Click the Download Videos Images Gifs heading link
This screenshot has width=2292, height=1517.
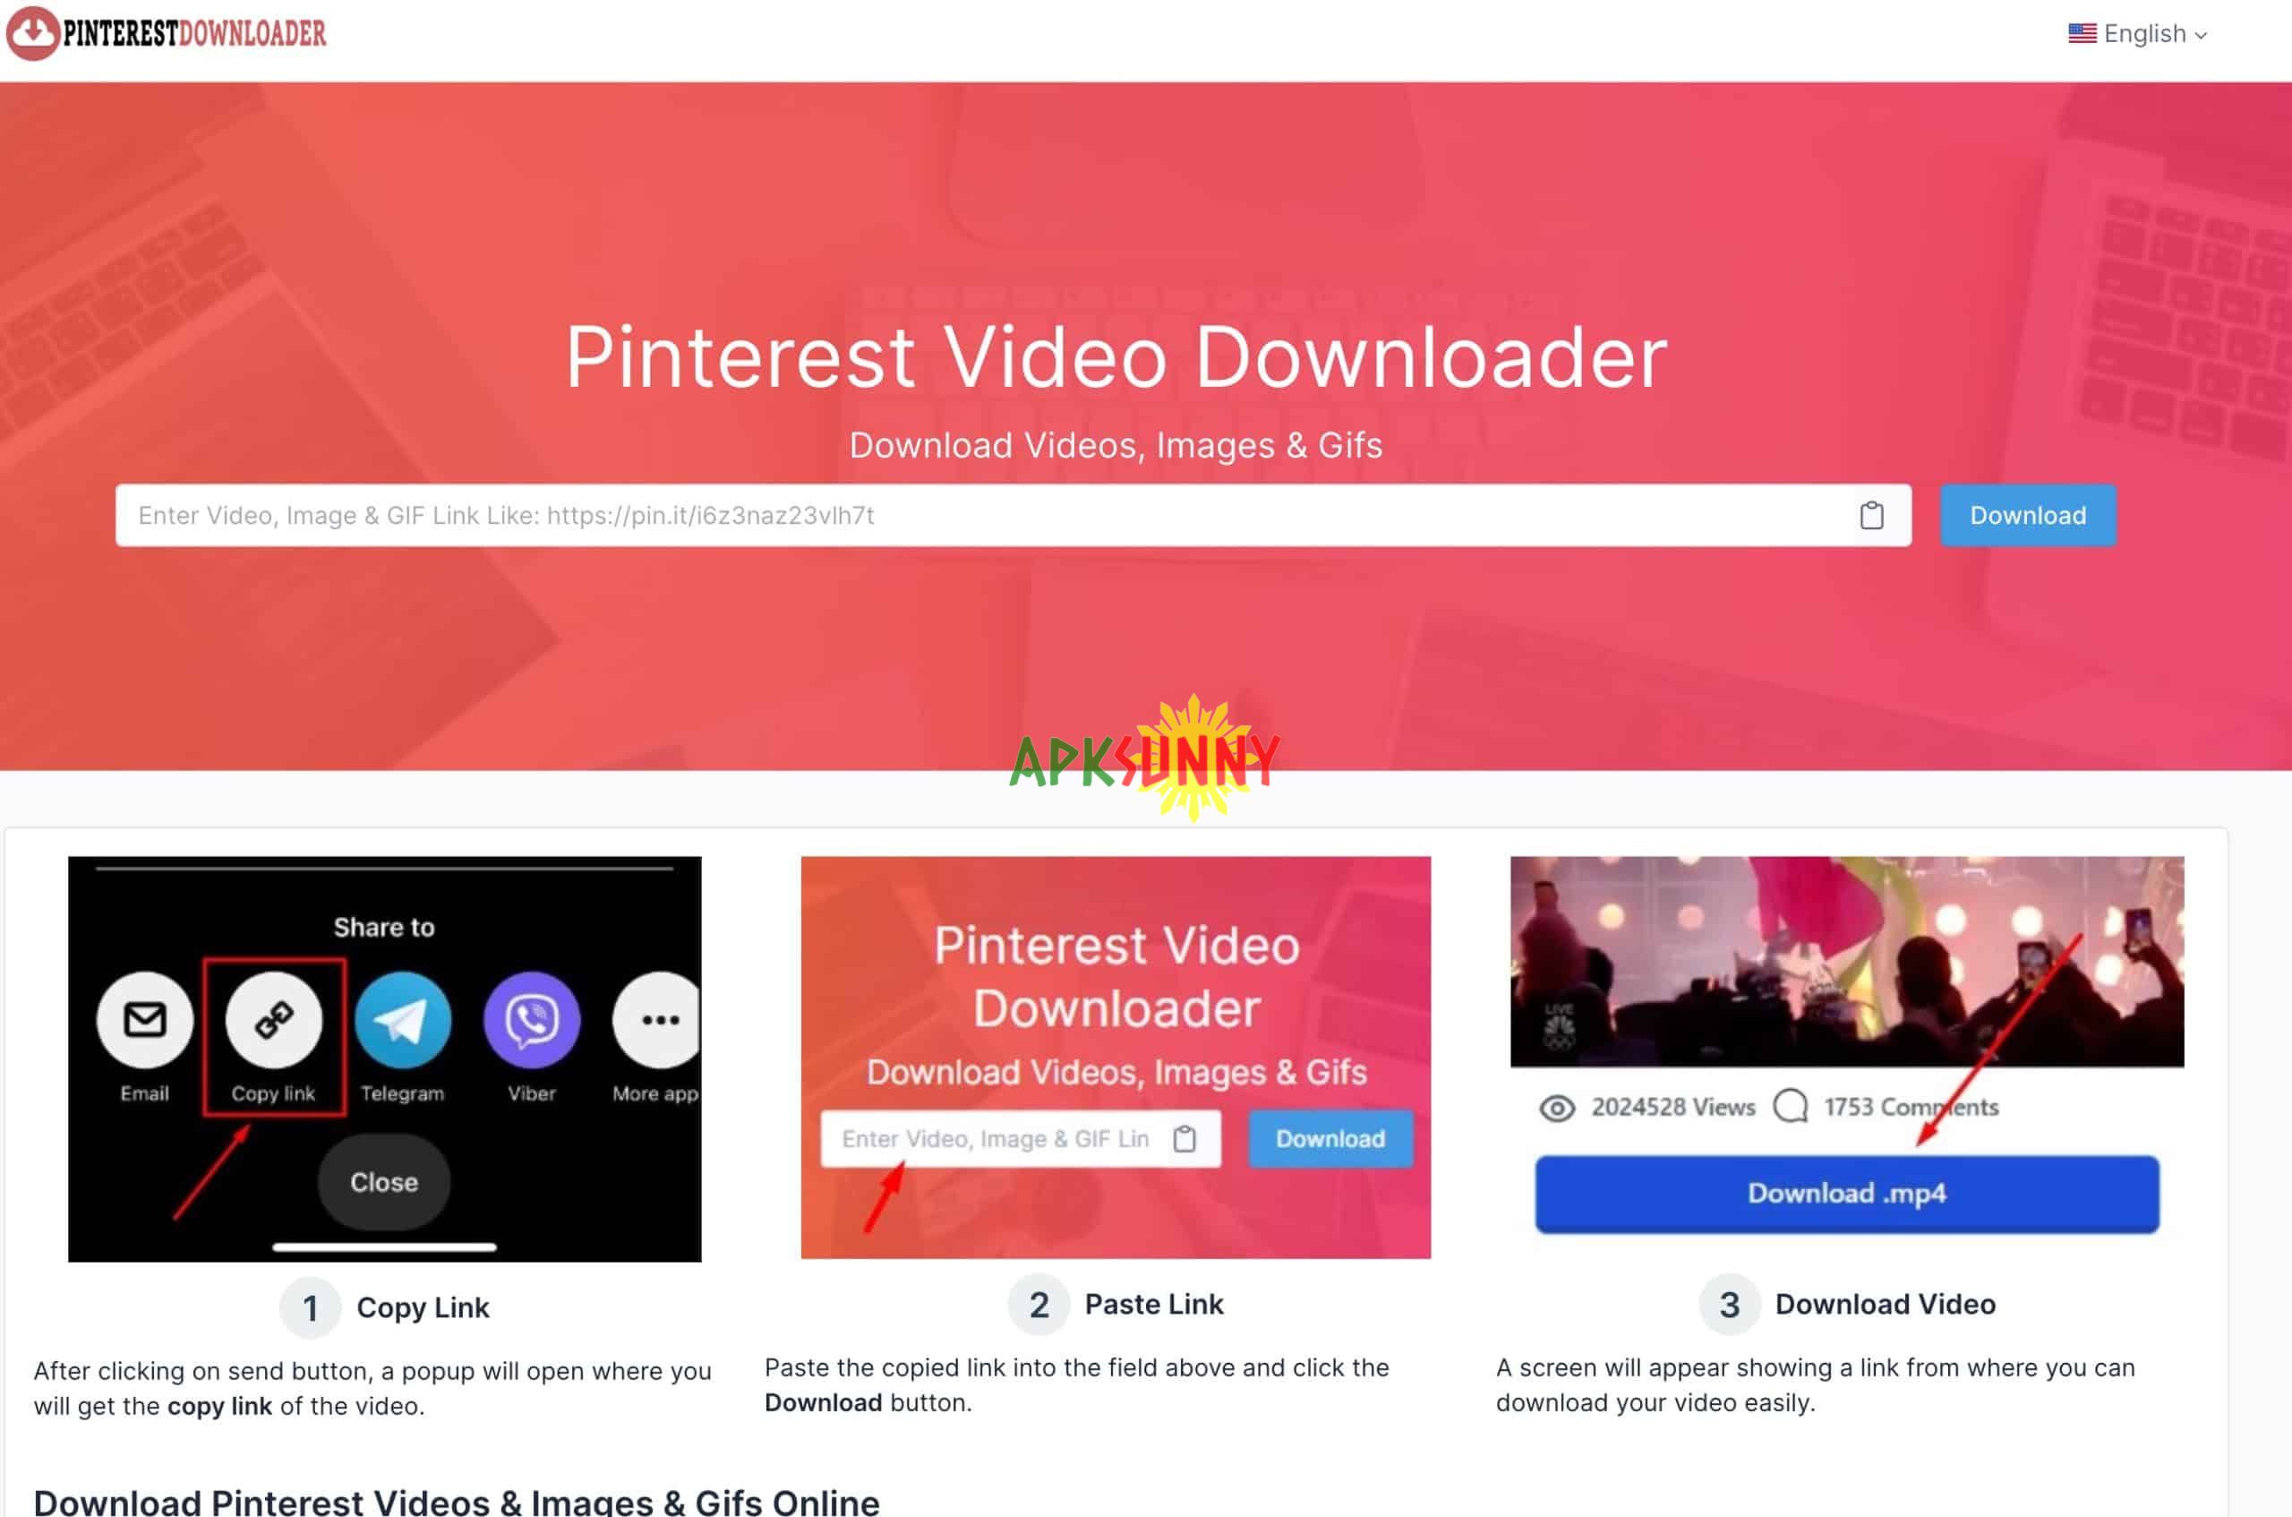click(x=1117, y=443)
